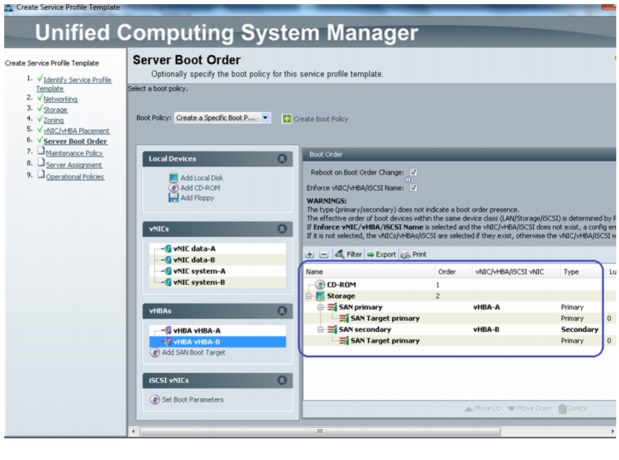Go to vNIC/vHBA Placement step
The image size is (619, 460).
[76, 131]
